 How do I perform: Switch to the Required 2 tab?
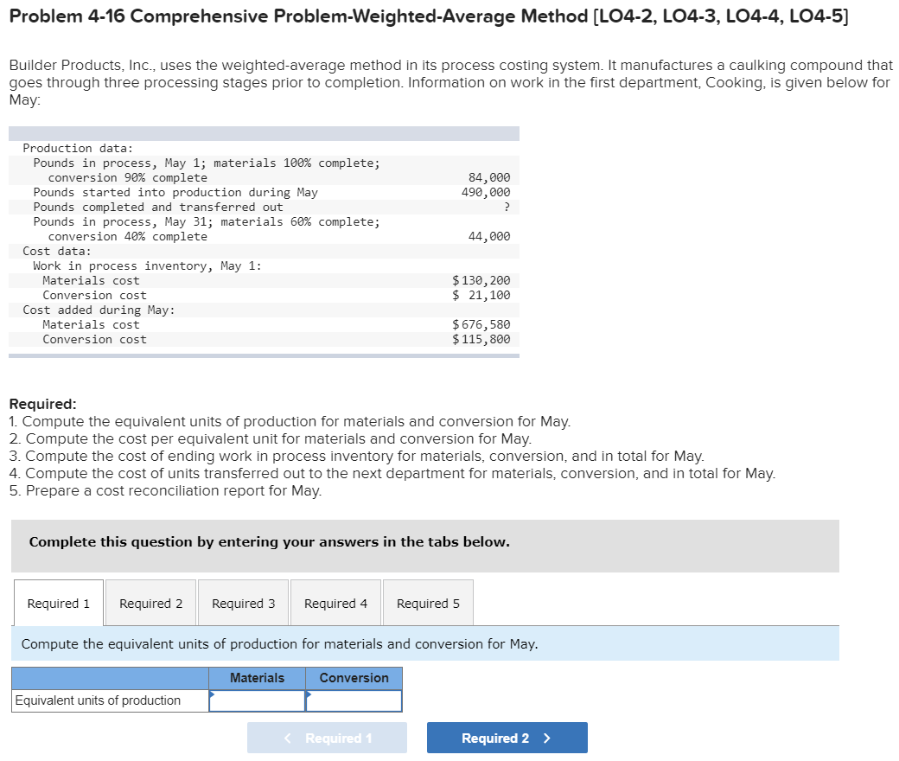[x=150, y=602]
